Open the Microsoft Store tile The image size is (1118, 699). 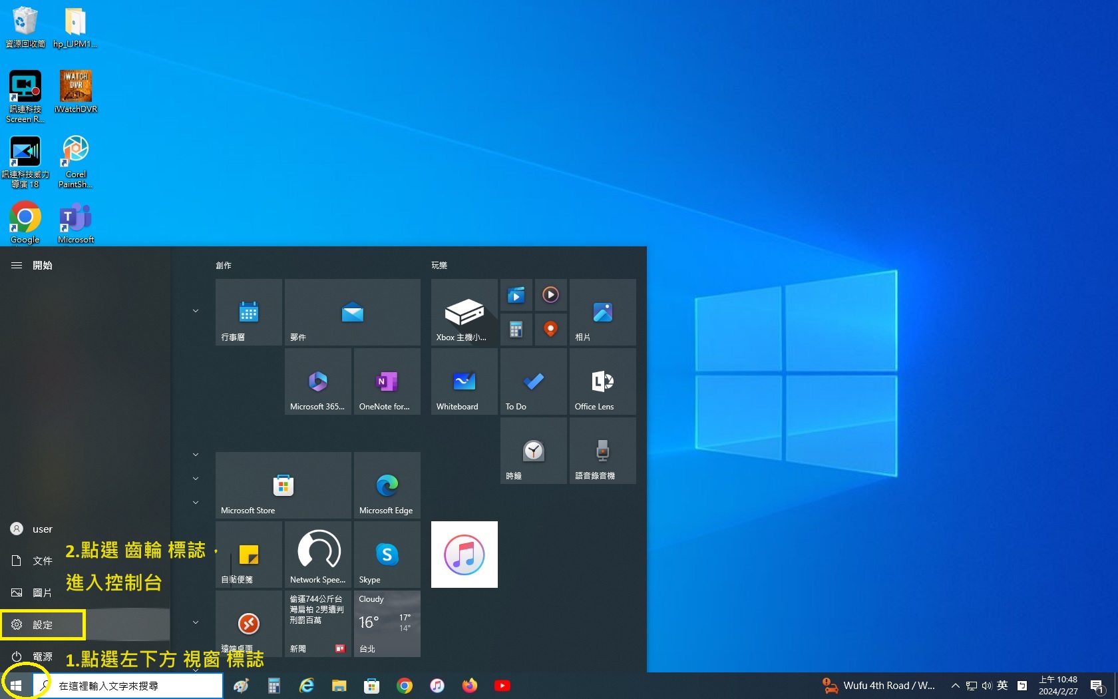click(283, 485)
